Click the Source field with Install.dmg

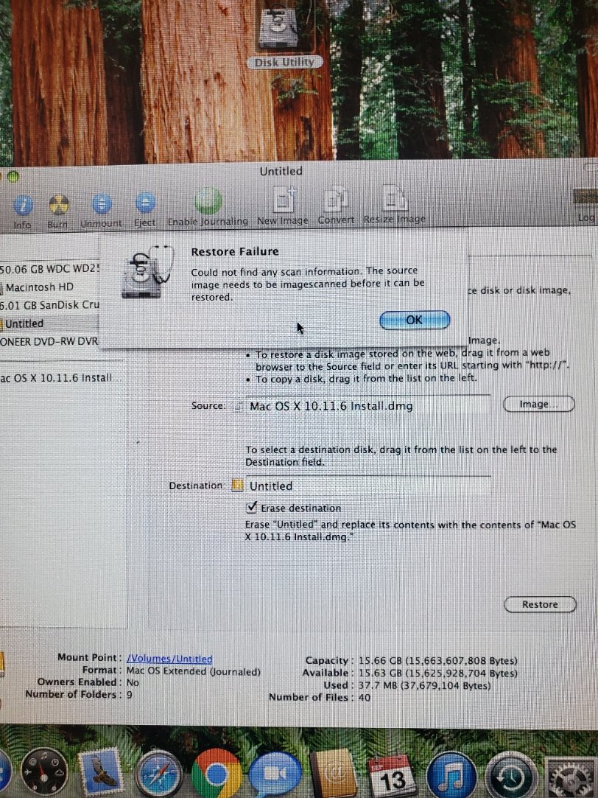tap(367, 405)
